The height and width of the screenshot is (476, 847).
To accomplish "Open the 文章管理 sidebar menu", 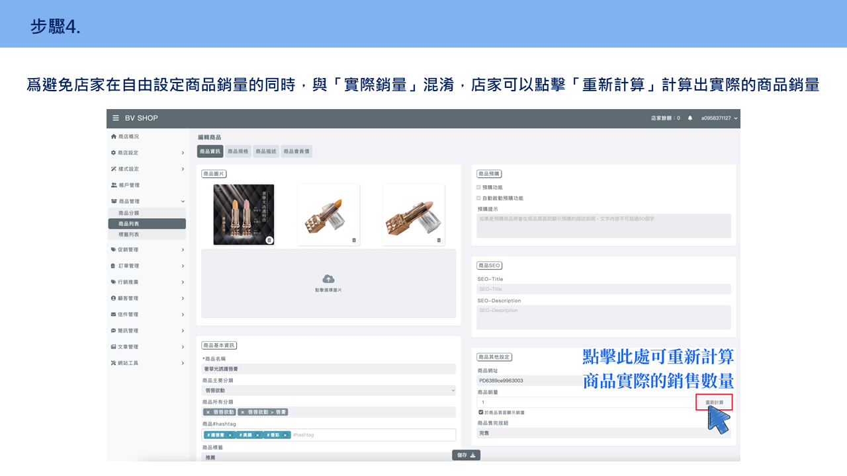I will (147, 347).
